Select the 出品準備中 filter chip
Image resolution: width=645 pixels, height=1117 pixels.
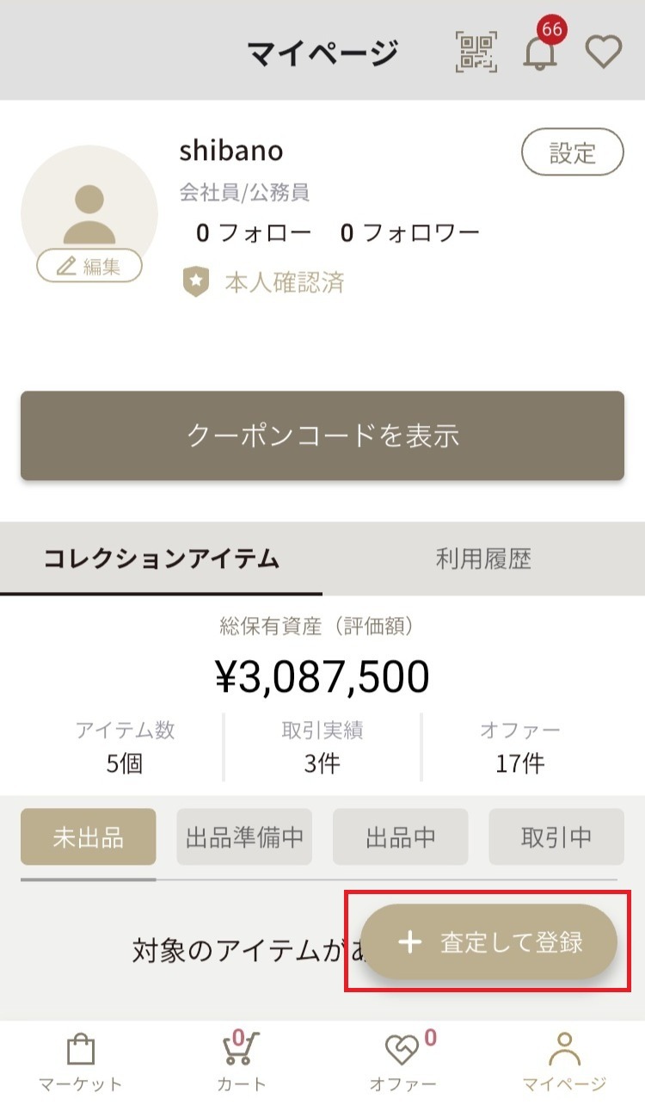(244, 837)
